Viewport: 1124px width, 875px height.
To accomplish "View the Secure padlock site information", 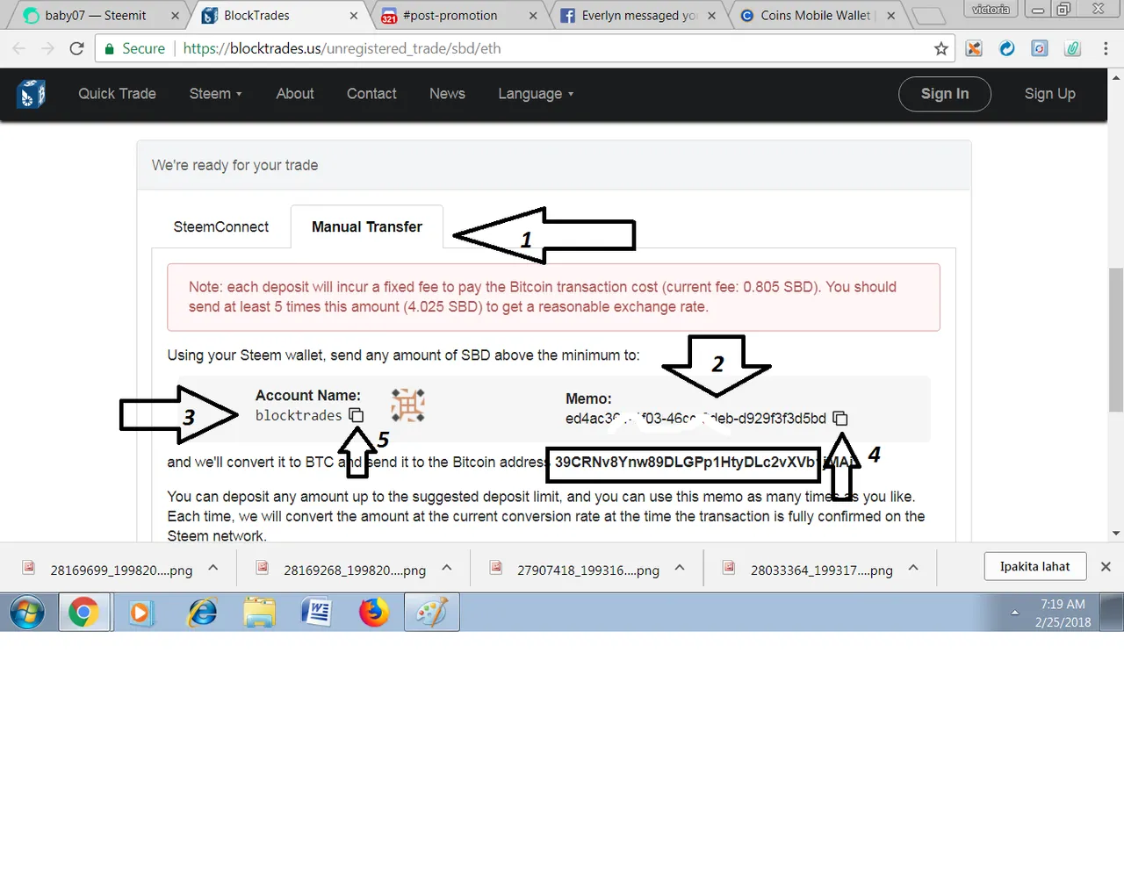I will point(134,48).
